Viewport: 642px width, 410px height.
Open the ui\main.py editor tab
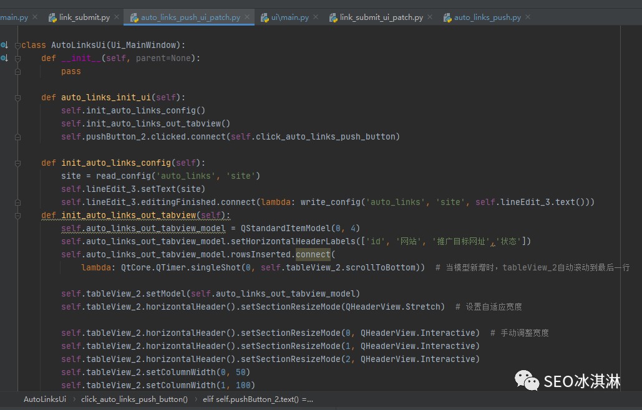click(289, 17)
